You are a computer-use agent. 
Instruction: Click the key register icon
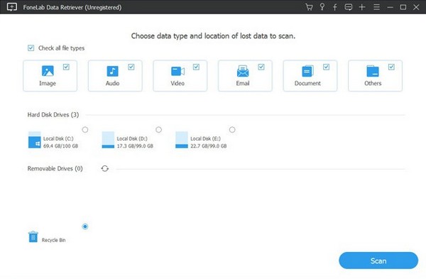[x=322, y=7]
